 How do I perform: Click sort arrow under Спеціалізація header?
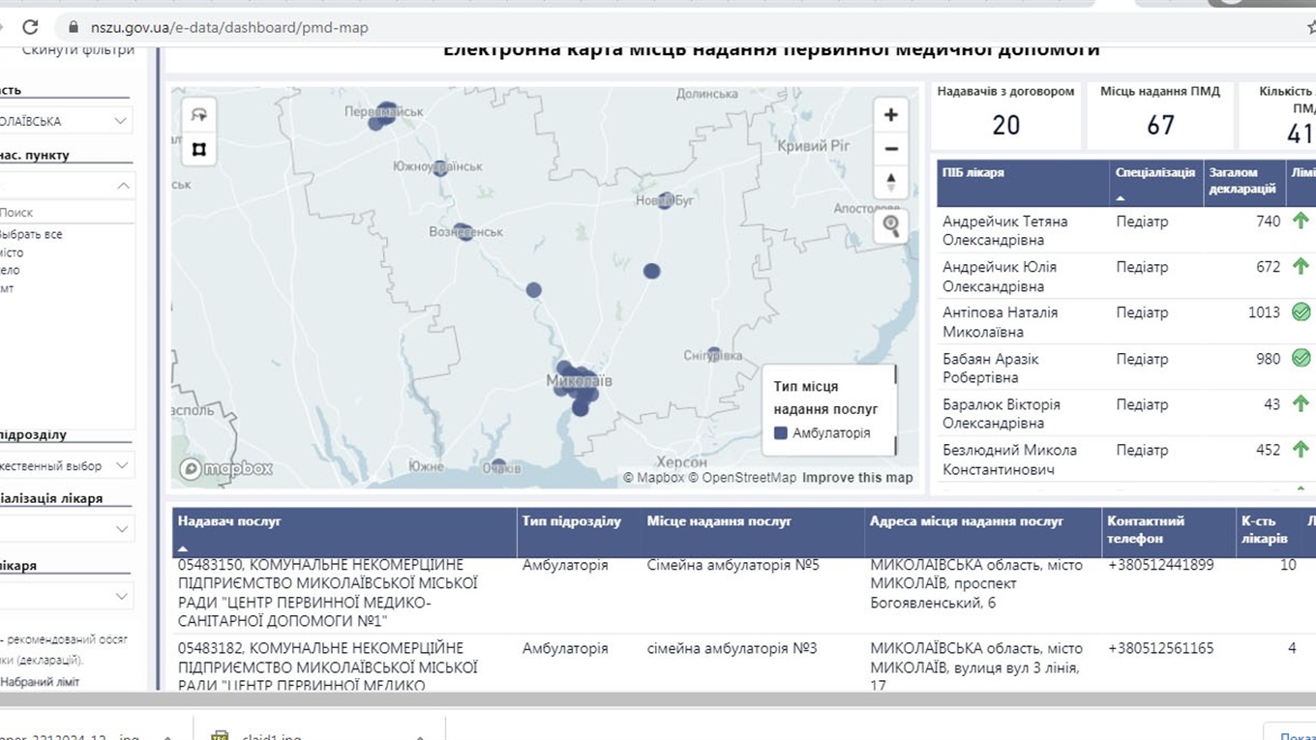[1122, 197]
